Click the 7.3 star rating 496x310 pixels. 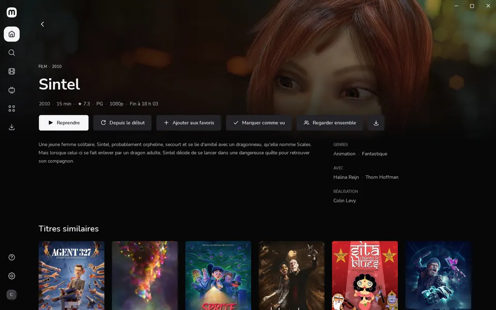point(84,104)
